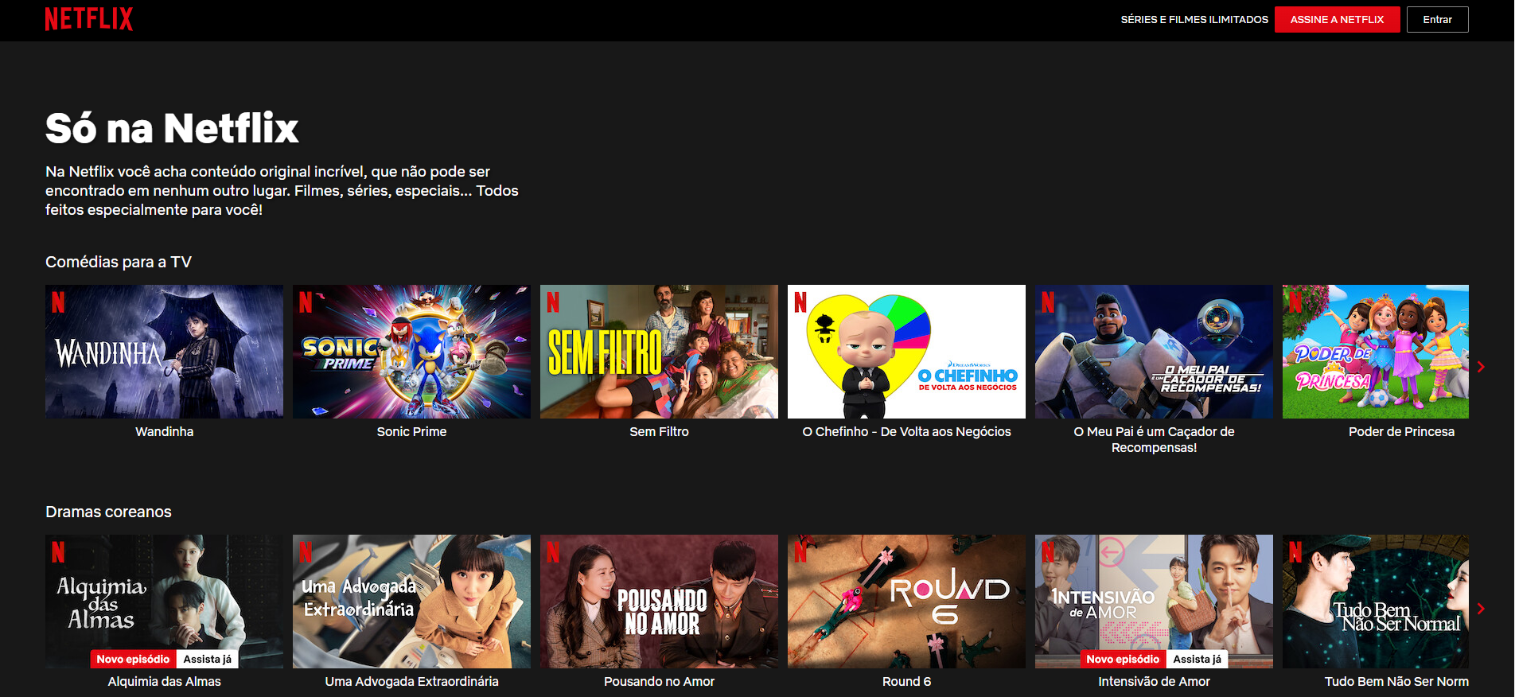Click the Comédias para a TV heading
Viewport: 1515px width, 697px height.
click(119, 262)
